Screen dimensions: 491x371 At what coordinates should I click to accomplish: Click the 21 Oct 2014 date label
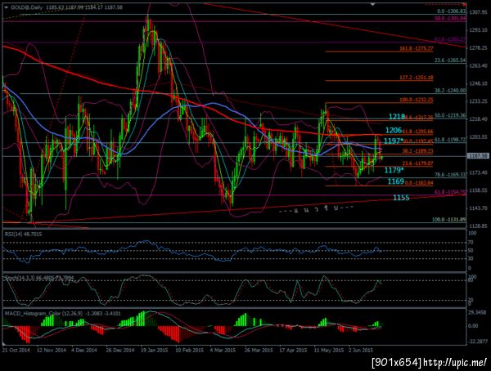click(x=16, y=350)
